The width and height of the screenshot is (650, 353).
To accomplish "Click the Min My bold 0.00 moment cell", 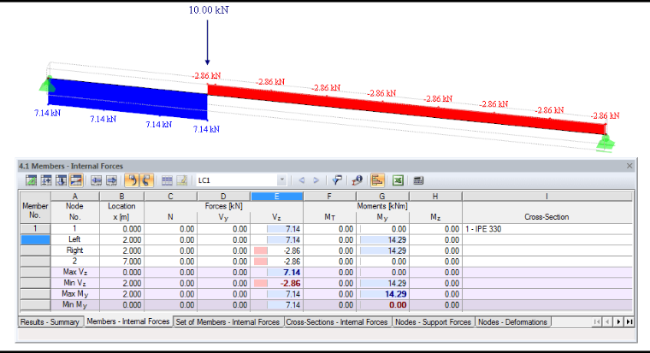I will 382,305.
